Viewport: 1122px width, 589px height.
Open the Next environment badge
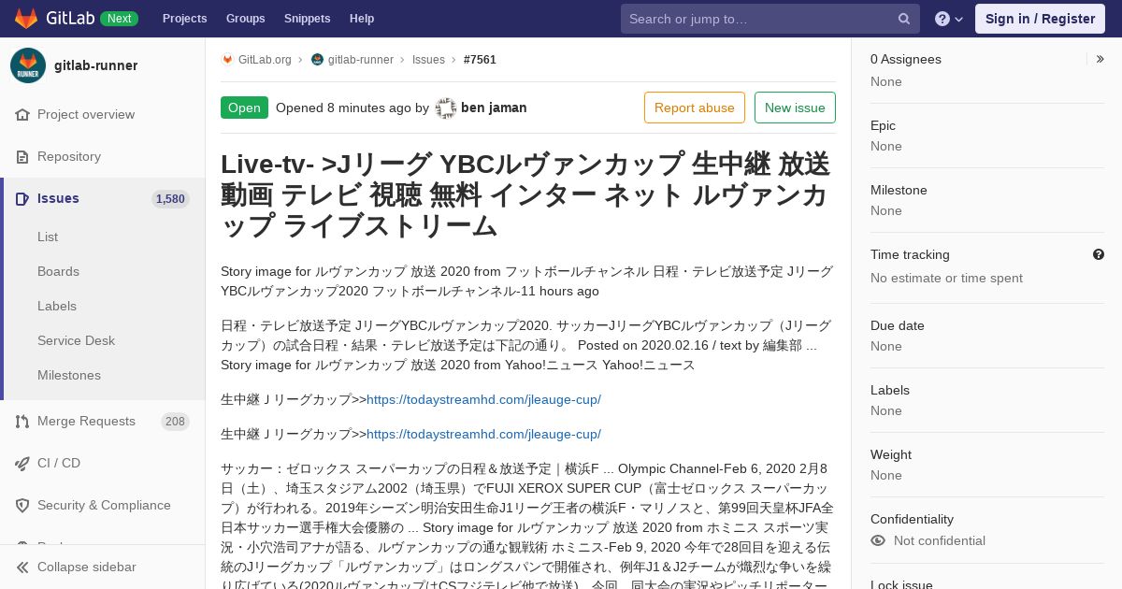pos(119,19)
